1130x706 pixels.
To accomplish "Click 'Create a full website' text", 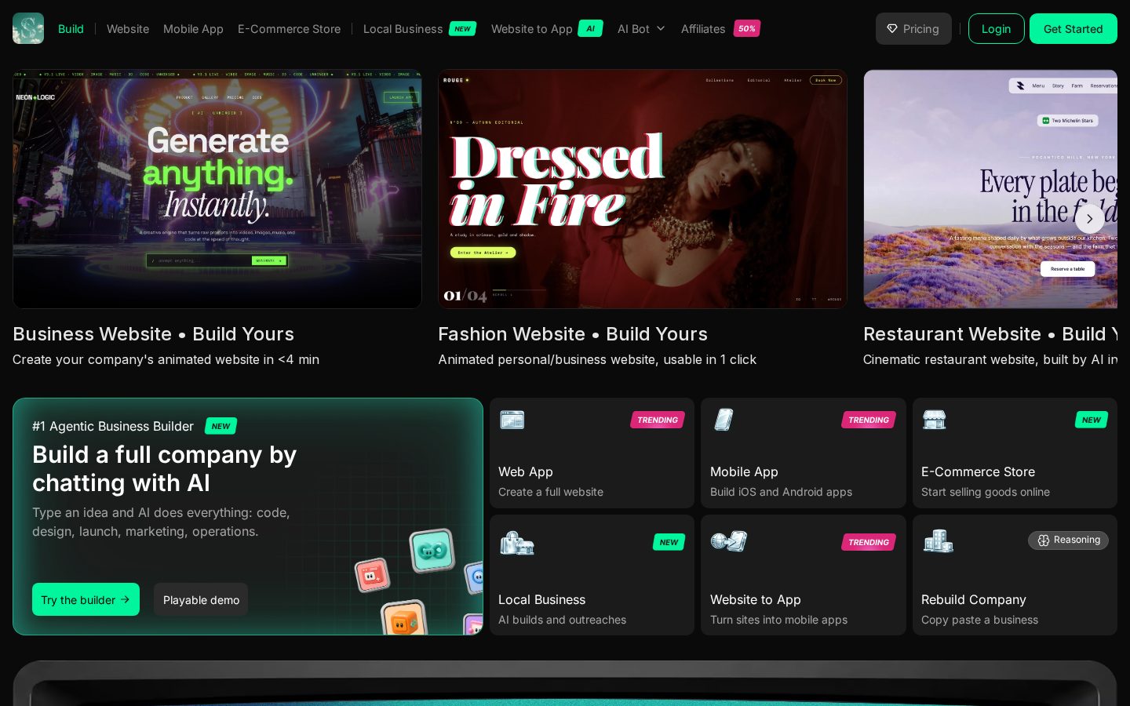I will (551, 492).
